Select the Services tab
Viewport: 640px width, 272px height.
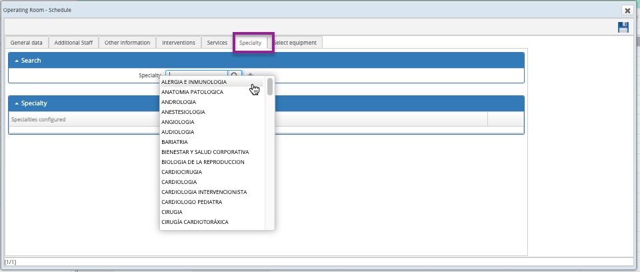[217, 43]
